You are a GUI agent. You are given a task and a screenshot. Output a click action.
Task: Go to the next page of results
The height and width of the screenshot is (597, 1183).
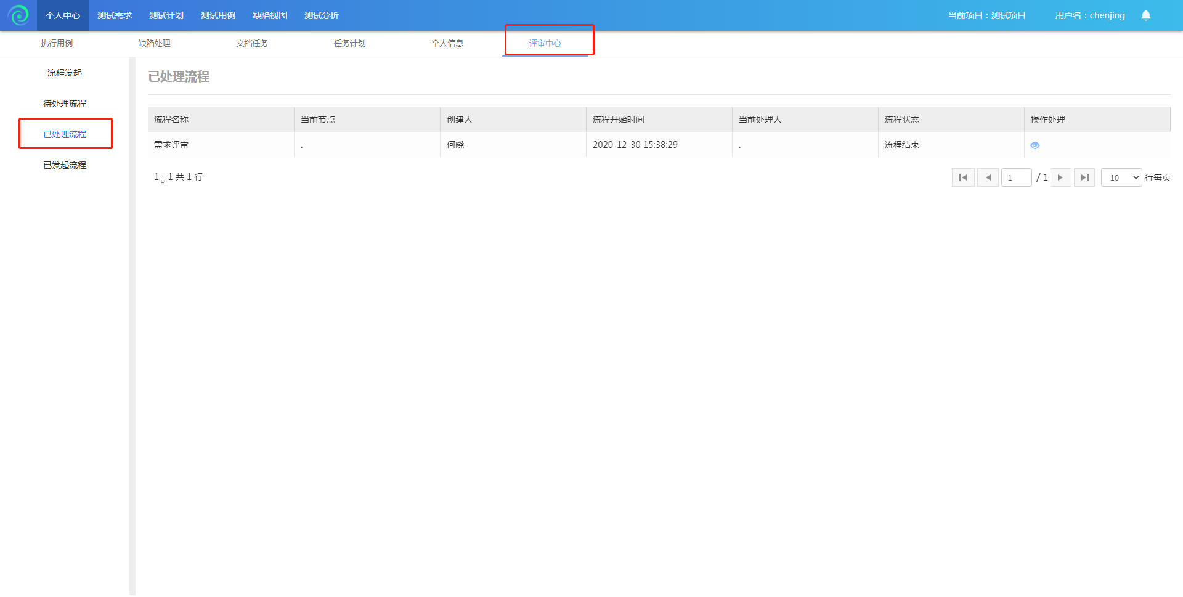coord(1060,177)
